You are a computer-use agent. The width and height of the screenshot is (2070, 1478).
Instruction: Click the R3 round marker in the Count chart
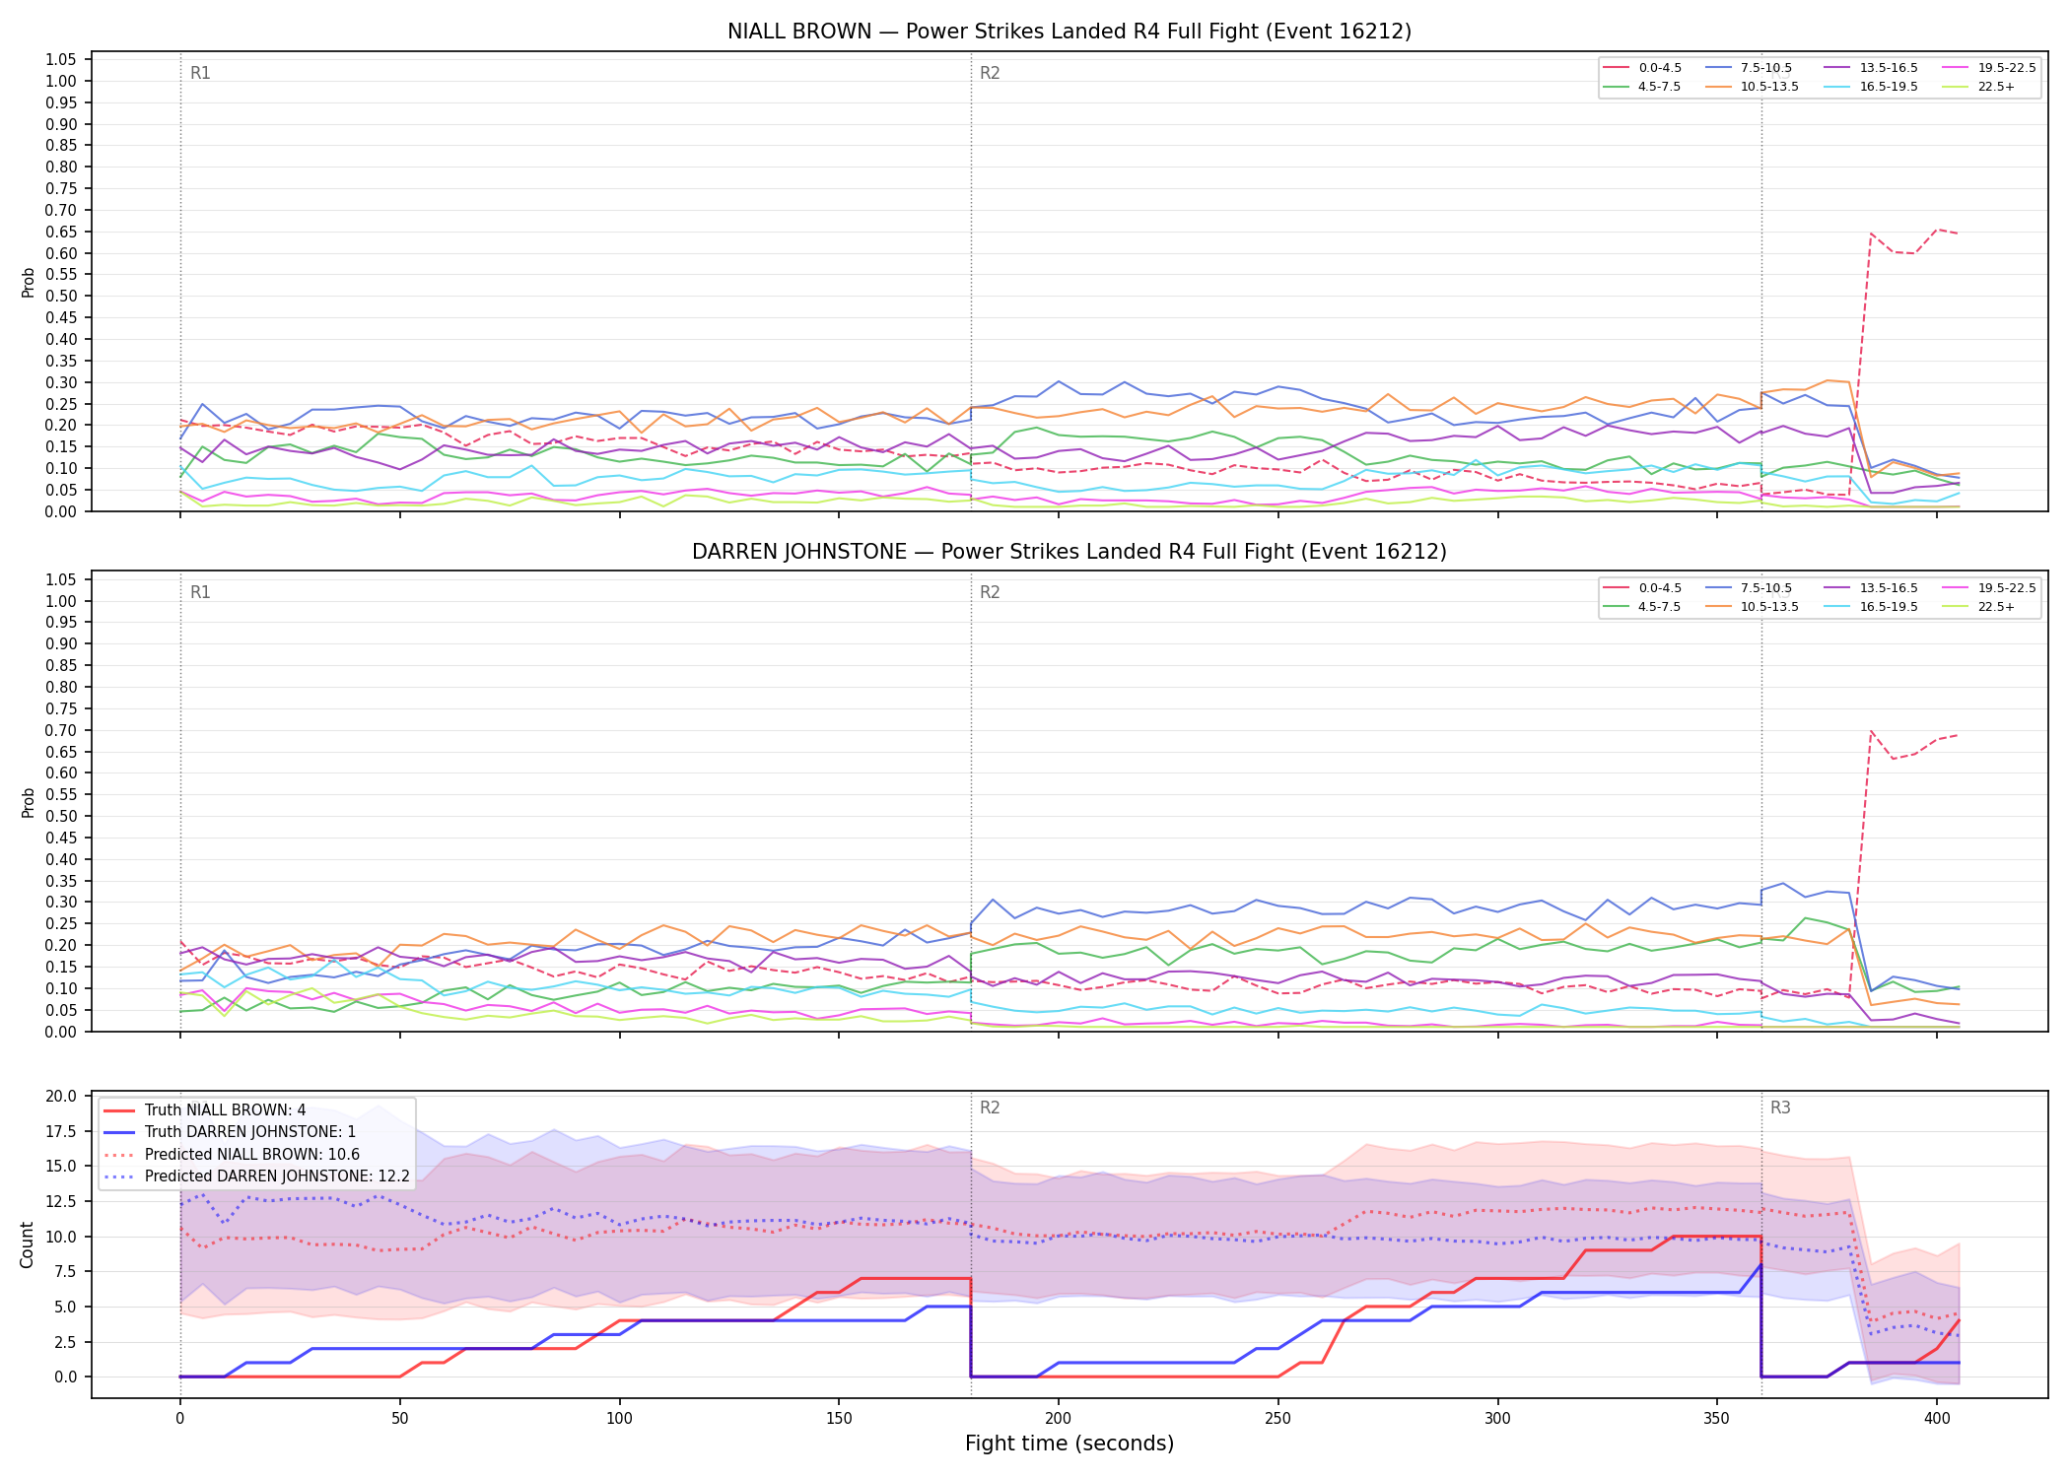coord(1780,1108)
